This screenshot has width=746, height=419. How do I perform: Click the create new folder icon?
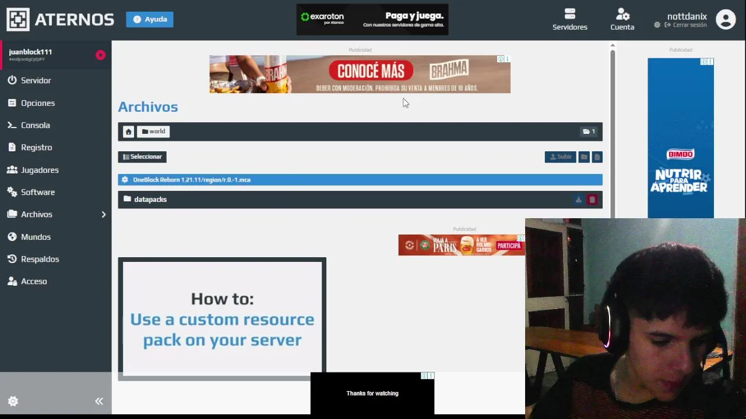coord(584,157)
